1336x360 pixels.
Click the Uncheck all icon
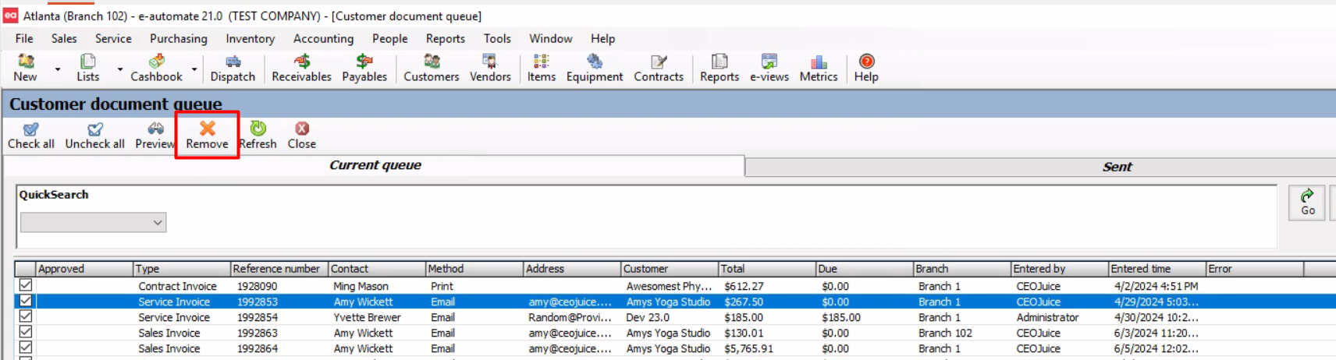95,136
